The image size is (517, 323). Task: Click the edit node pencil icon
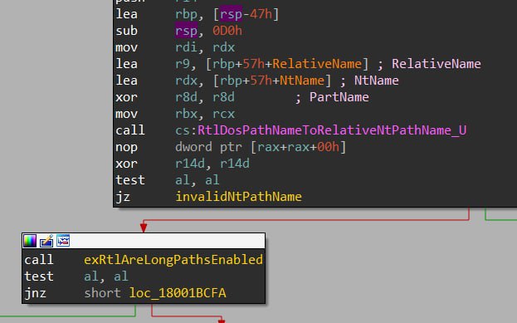46,241
